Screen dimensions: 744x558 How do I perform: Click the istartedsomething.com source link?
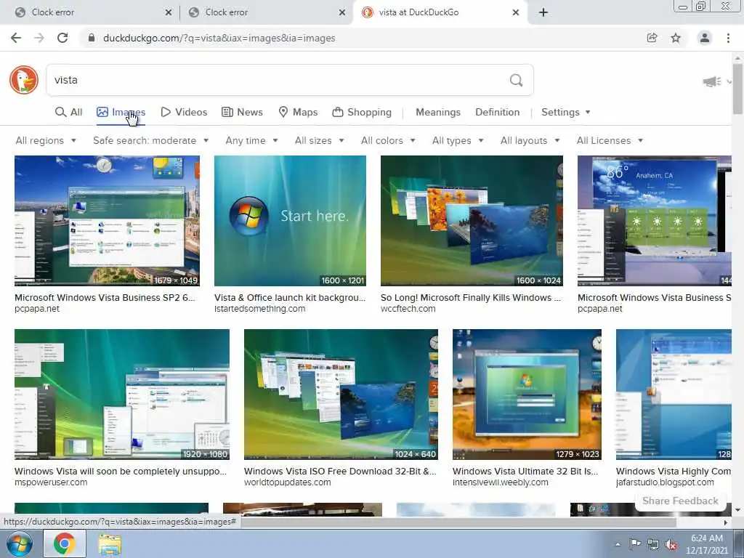(259, 308)
